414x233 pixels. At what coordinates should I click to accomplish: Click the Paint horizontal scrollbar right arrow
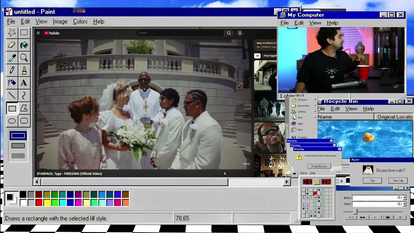tap(286, 182)
